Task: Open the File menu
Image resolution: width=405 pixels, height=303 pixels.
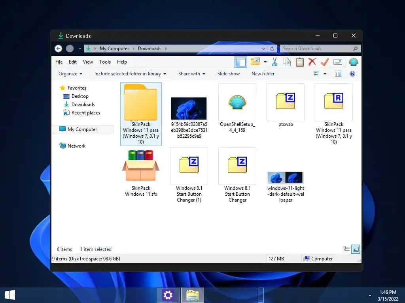Action: pyautogui.click(x=59, y=62)
